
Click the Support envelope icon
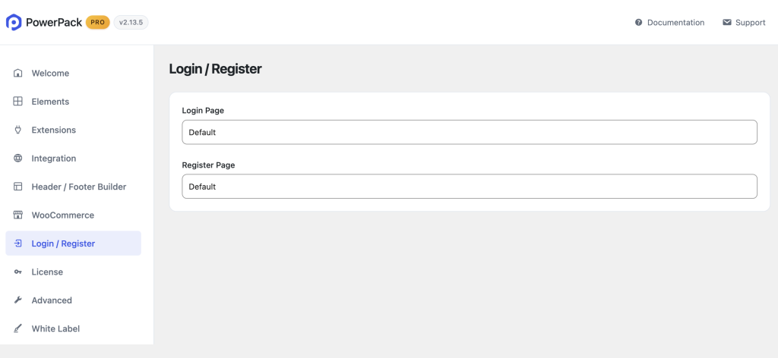727,22
